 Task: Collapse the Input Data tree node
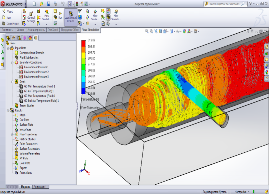pos(8,48)
